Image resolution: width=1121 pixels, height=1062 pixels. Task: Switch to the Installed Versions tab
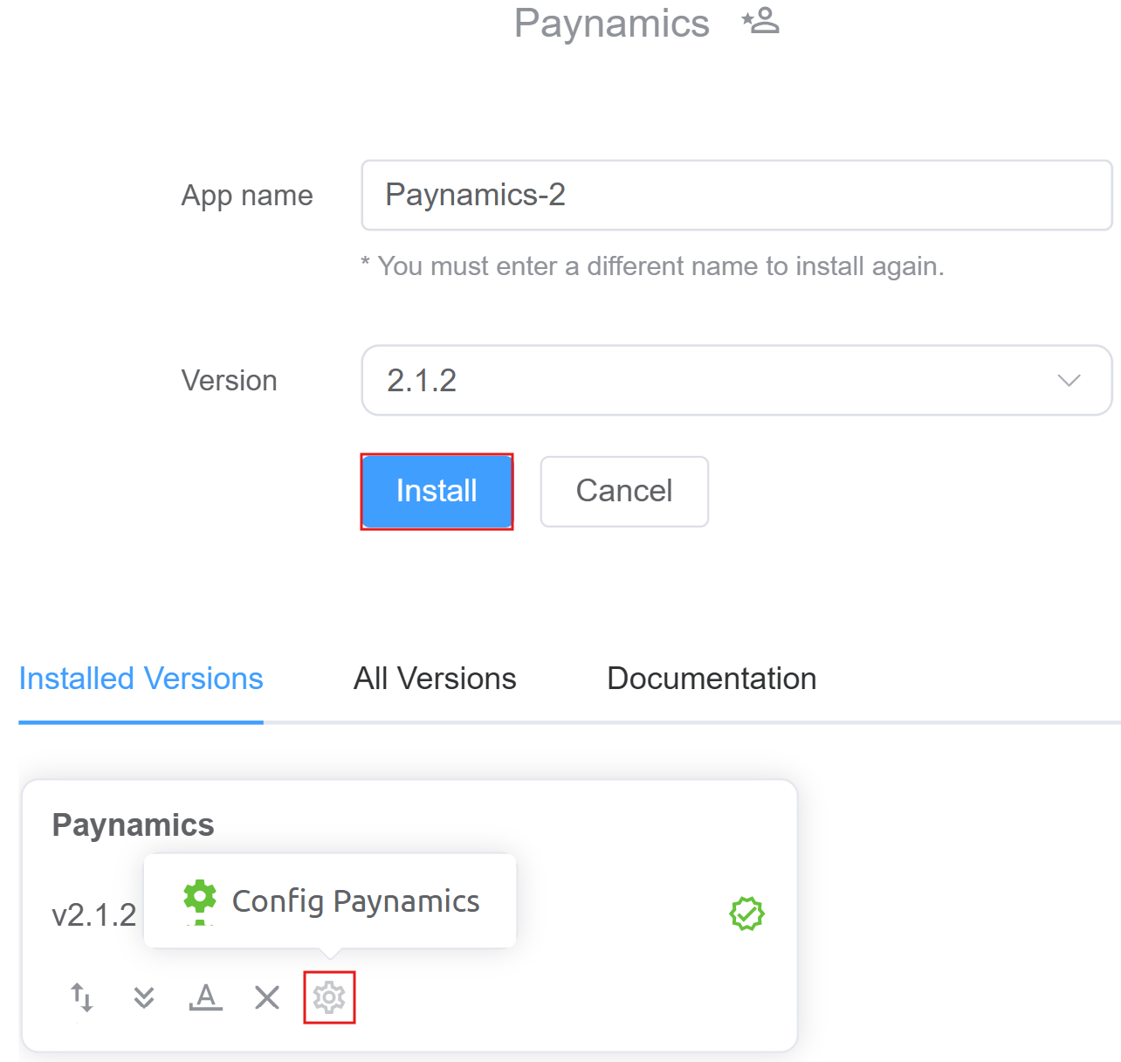(141, 679)
